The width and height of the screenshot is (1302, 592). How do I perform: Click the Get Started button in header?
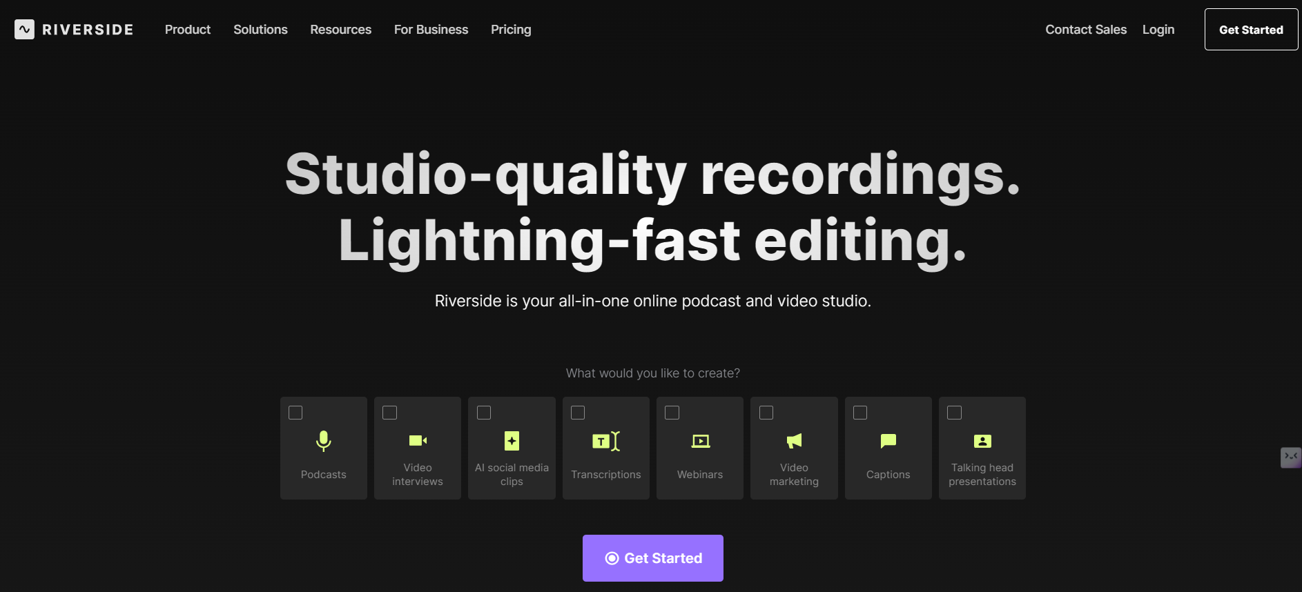pos(1251,30)
